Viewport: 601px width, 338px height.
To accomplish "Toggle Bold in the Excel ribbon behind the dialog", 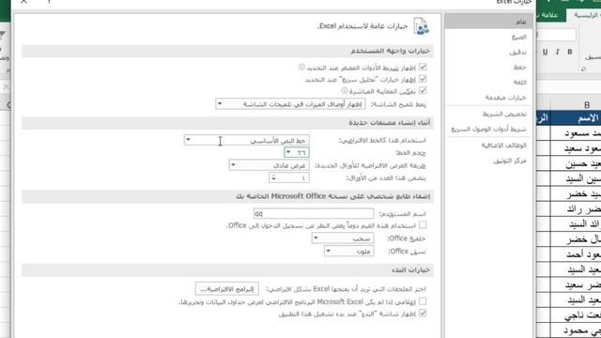I will [570, 52].
